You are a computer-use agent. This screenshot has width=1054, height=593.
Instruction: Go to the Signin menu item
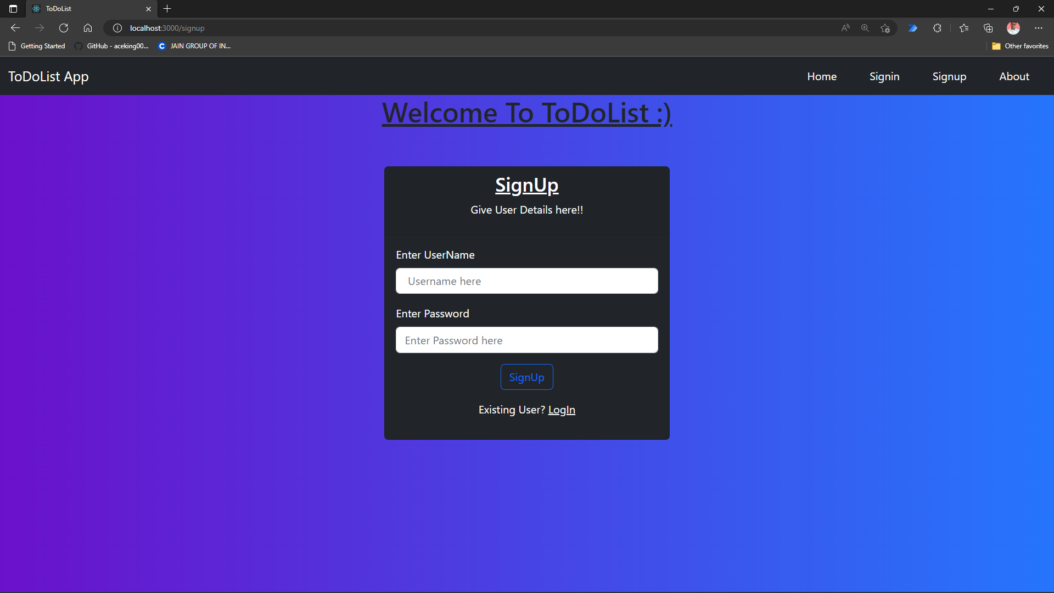coord(884,76)
